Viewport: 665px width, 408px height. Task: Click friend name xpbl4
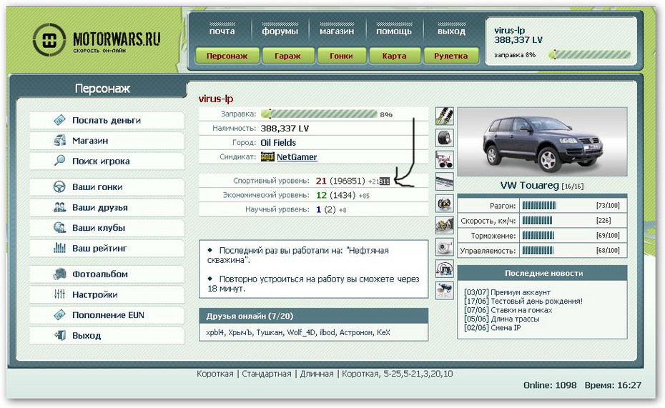215,332
